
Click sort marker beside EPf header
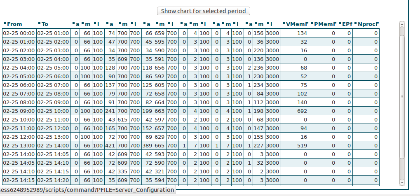[340, 23]
